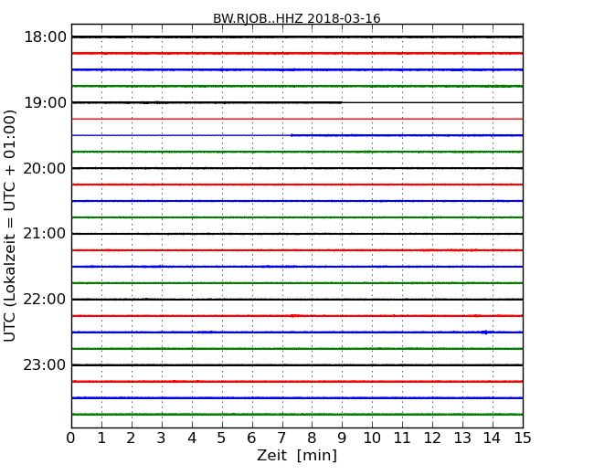Click the 0 tick on the x-axis

click(71, 438)
